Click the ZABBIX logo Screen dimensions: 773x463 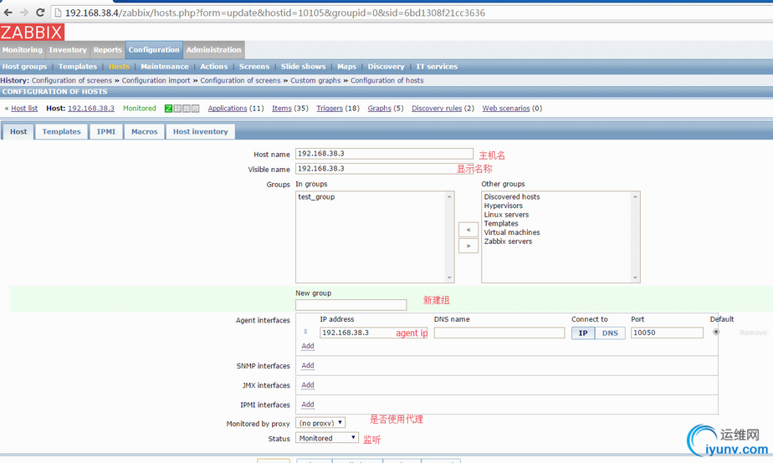(32, 32)
